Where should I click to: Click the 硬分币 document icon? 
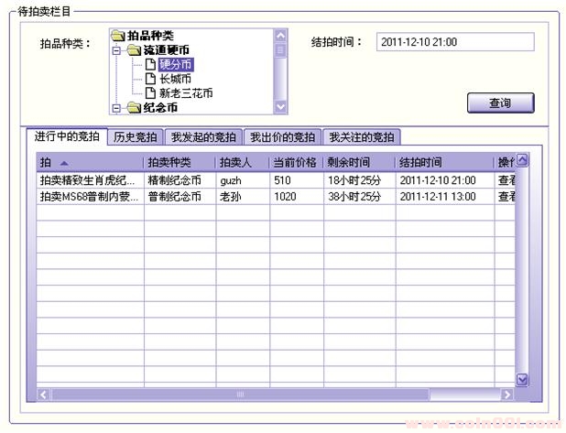[150, 64]
